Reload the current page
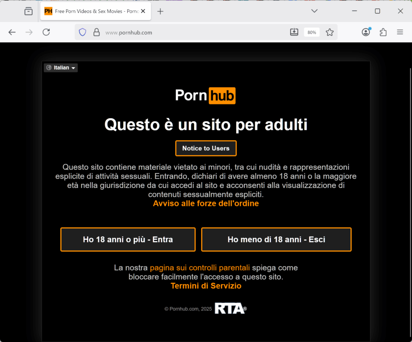Screen dimensions: 412x342 click(x=46, y=32)
